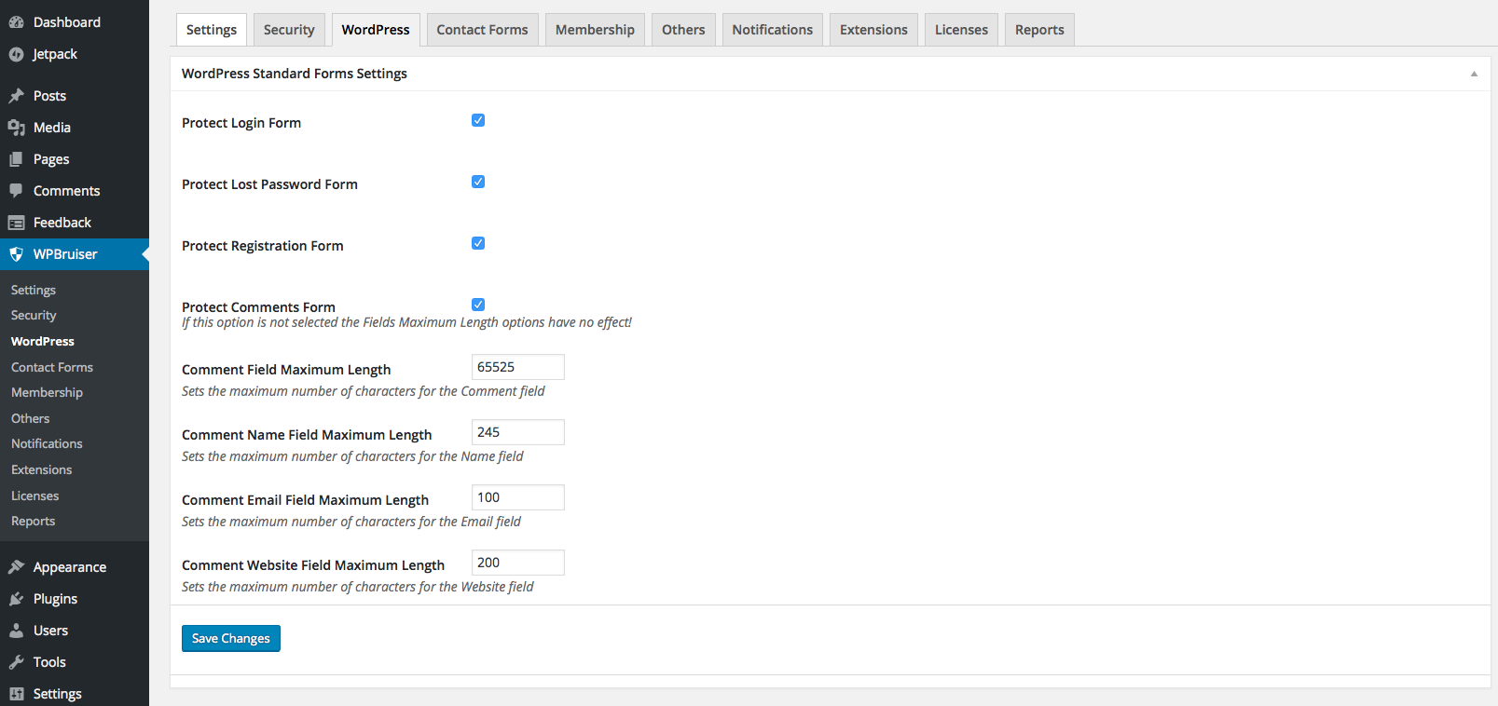Open the Jetpack menu item
The image size is (1498, 706).
click(75, 54)
